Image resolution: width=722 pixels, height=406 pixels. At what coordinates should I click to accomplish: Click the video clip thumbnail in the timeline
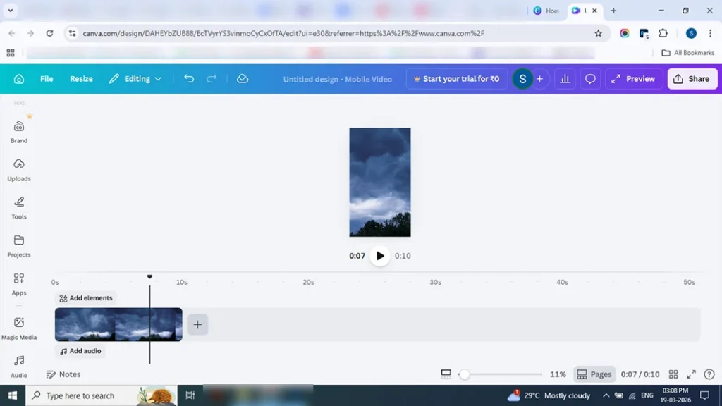tap(118, 324)
